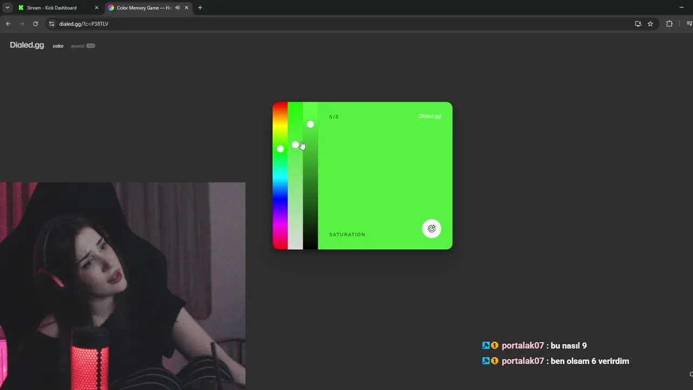Click the 5/5 round counter text

pyautogui.click(x=334, y=117)
